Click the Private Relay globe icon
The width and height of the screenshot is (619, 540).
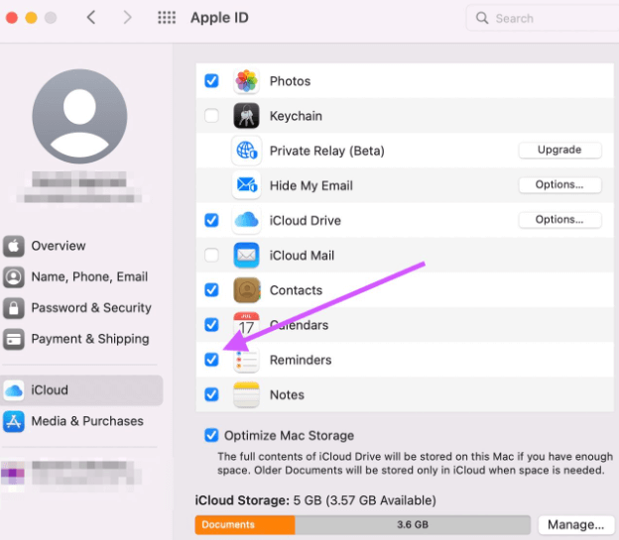246,151
